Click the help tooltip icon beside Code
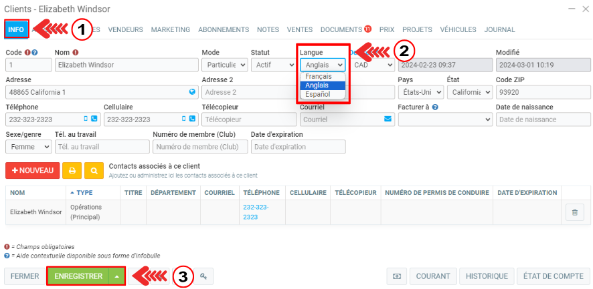593x289 pixels. pyautogui.click(x=35, y=53)
